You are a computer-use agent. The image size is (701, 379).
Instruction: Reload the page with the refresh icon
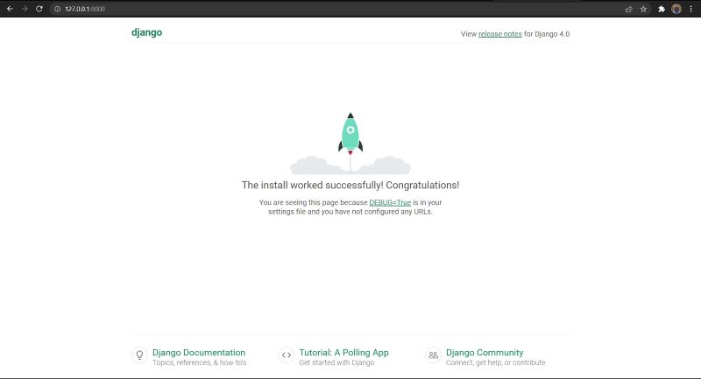[x=39, y=9]
